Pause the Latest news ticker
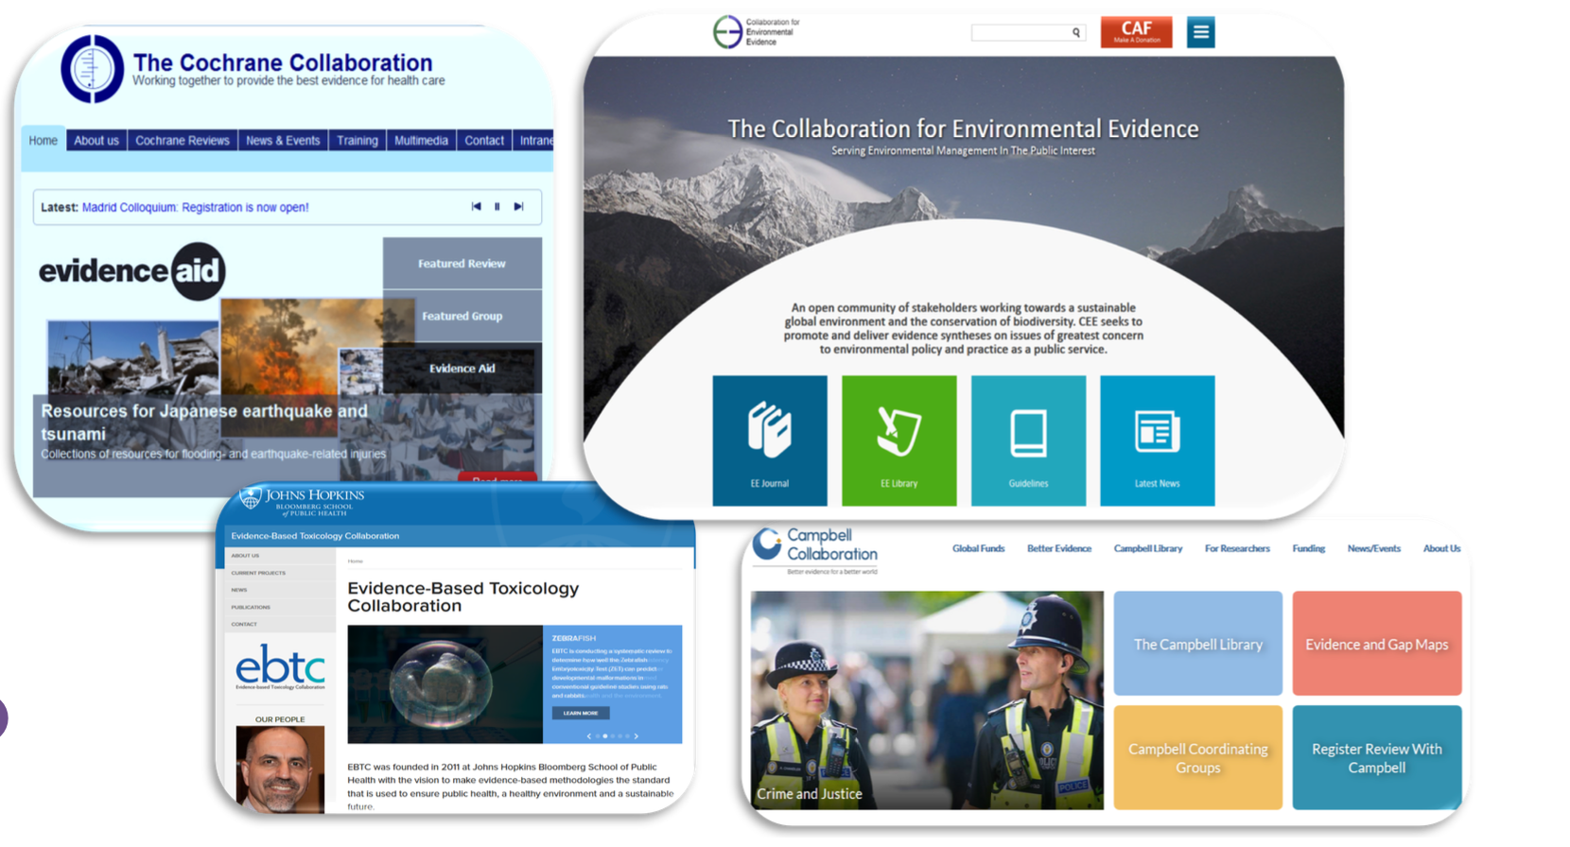This screenshot has width=1570, height=847. tap(497, 207)
